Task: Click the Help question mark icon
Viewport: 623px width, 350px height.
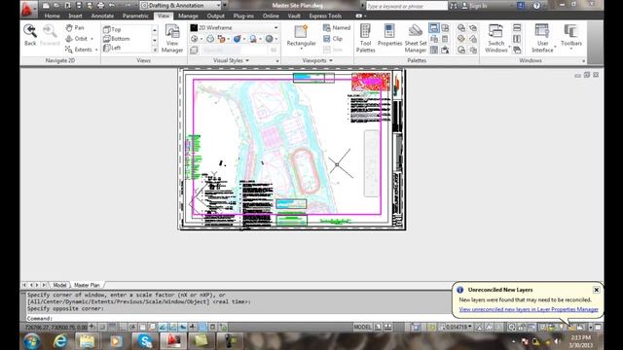Action: click(x=536, y=6)
